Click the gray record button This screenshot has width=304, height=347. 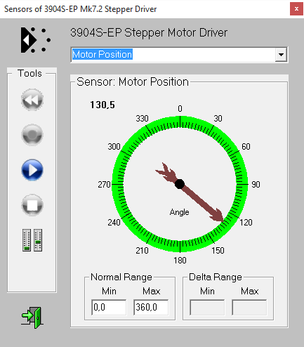pyautogui.click(x=32, y=135)
